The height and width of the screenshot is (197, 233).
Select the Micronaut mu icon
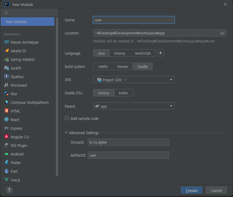coord(7,85)
